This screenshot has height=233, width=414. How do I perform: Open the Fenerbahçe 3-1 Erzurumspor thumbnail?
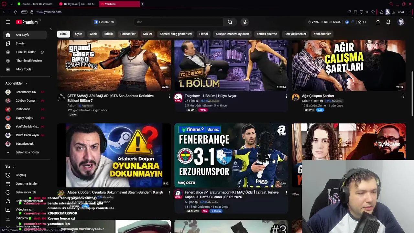tap(231, 155)
